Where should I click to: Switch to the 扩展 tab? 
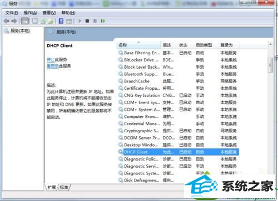(52, 187)
